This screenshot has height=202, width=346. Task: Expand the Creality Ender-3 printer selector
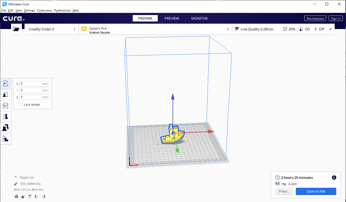[52, 29]
